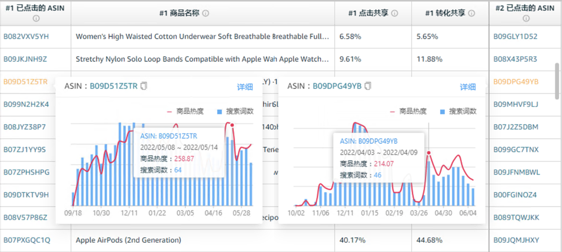Viewport: 562px width, 252px height.
Task: Open ASIN link B07PXGQC1Q for AirPods
Action: tap(27, 240)
